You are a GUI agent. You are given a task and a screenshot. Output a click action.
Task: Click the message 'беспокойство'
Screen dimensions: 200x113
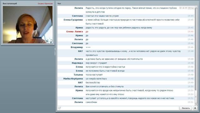93,83
